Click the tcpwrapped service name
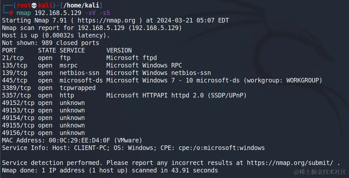The image size is (349, 178). [x=78, y=88]
